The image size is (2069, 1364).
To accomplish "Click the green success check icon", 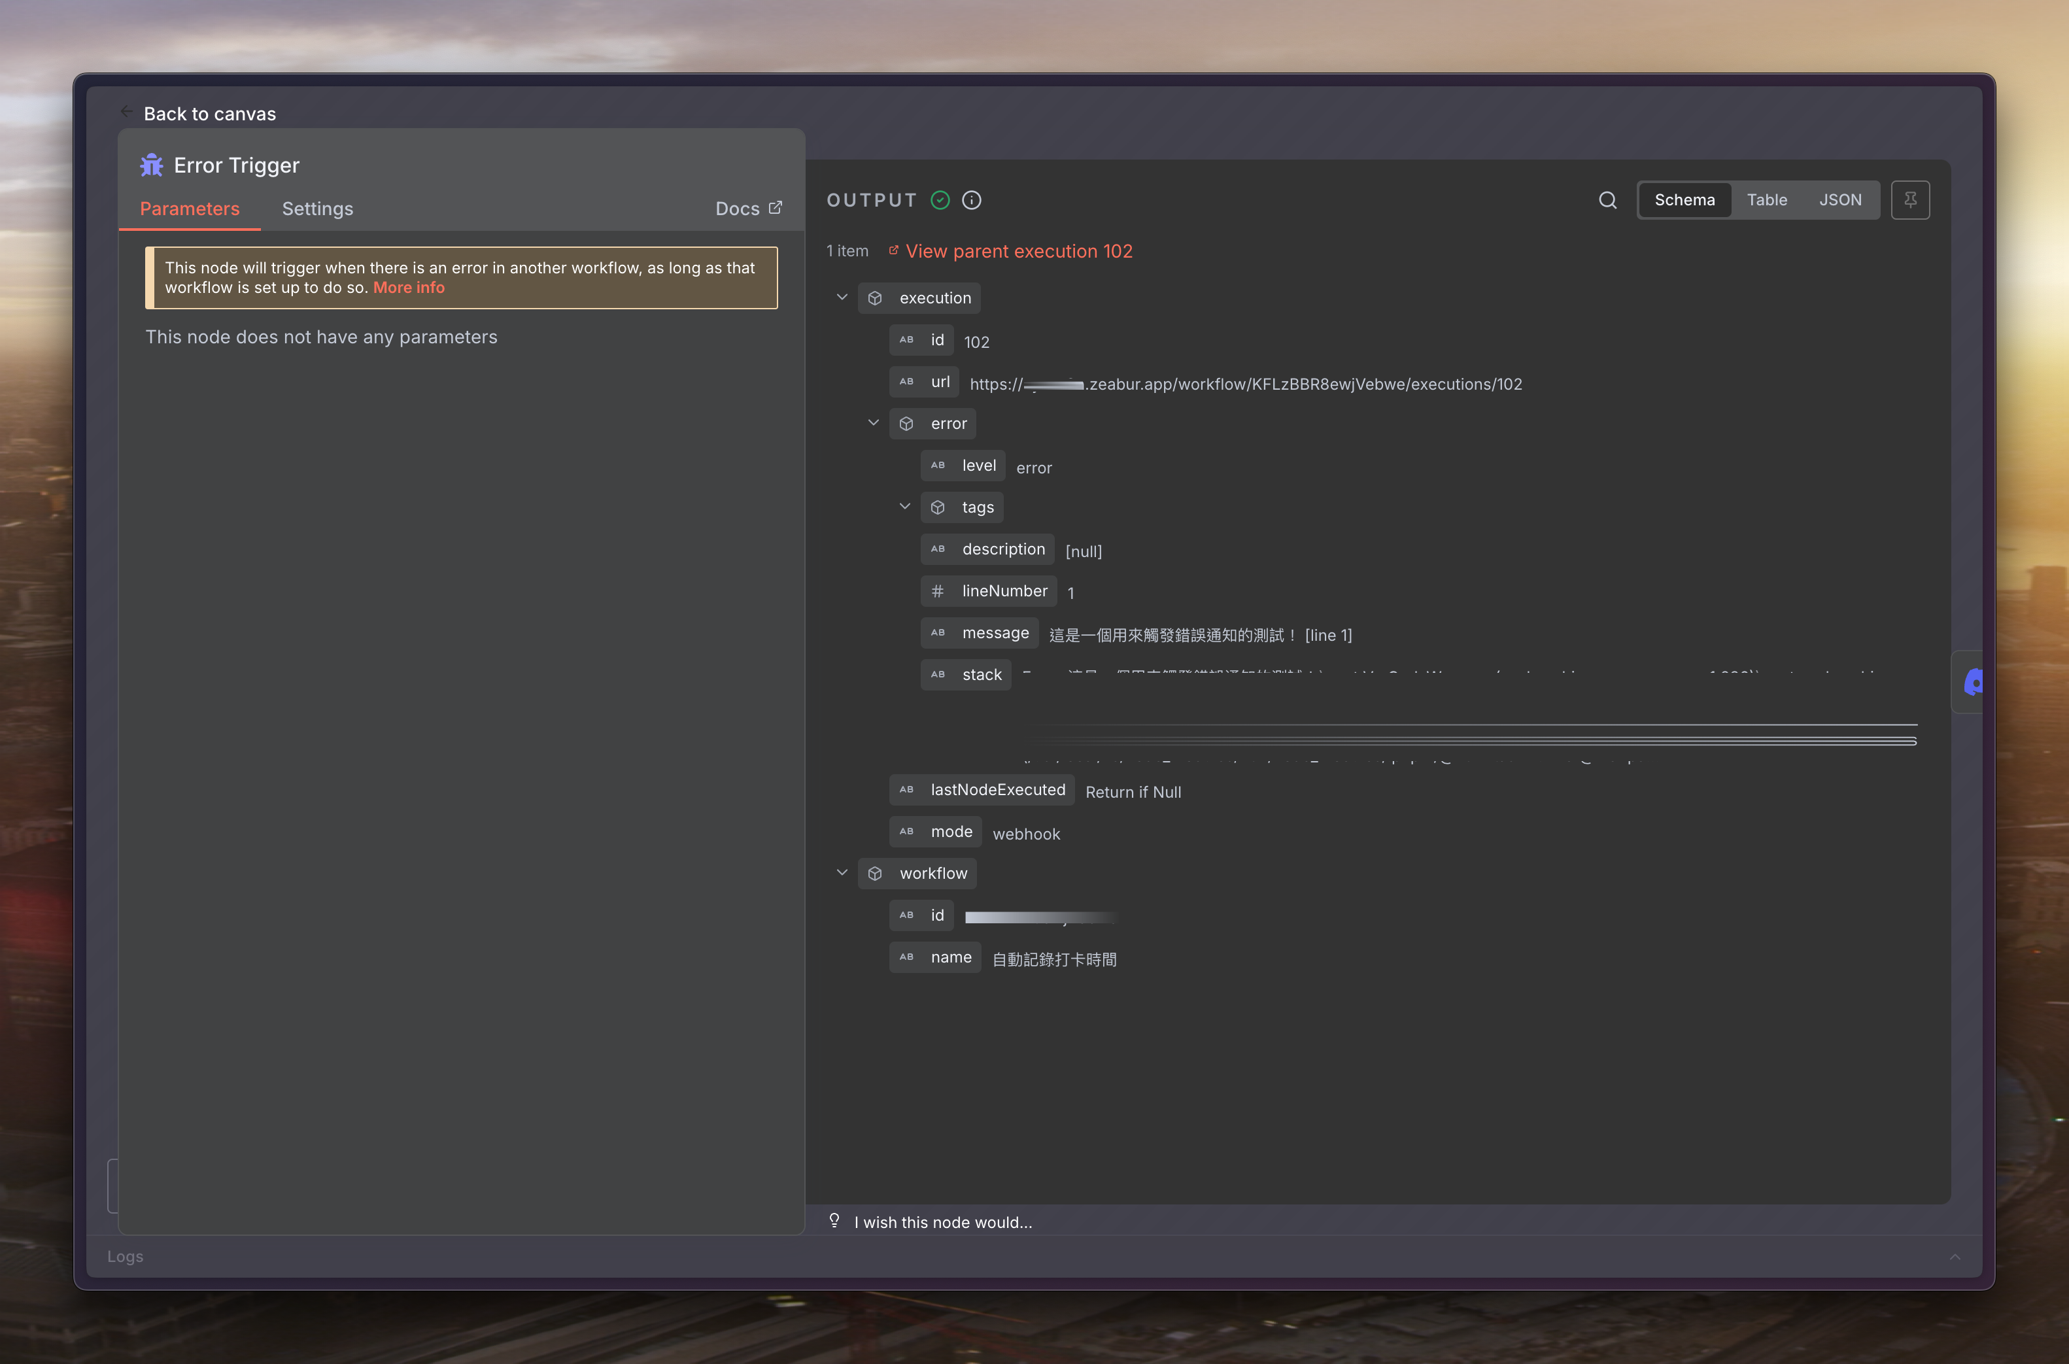I will click(x=940, y=200).
